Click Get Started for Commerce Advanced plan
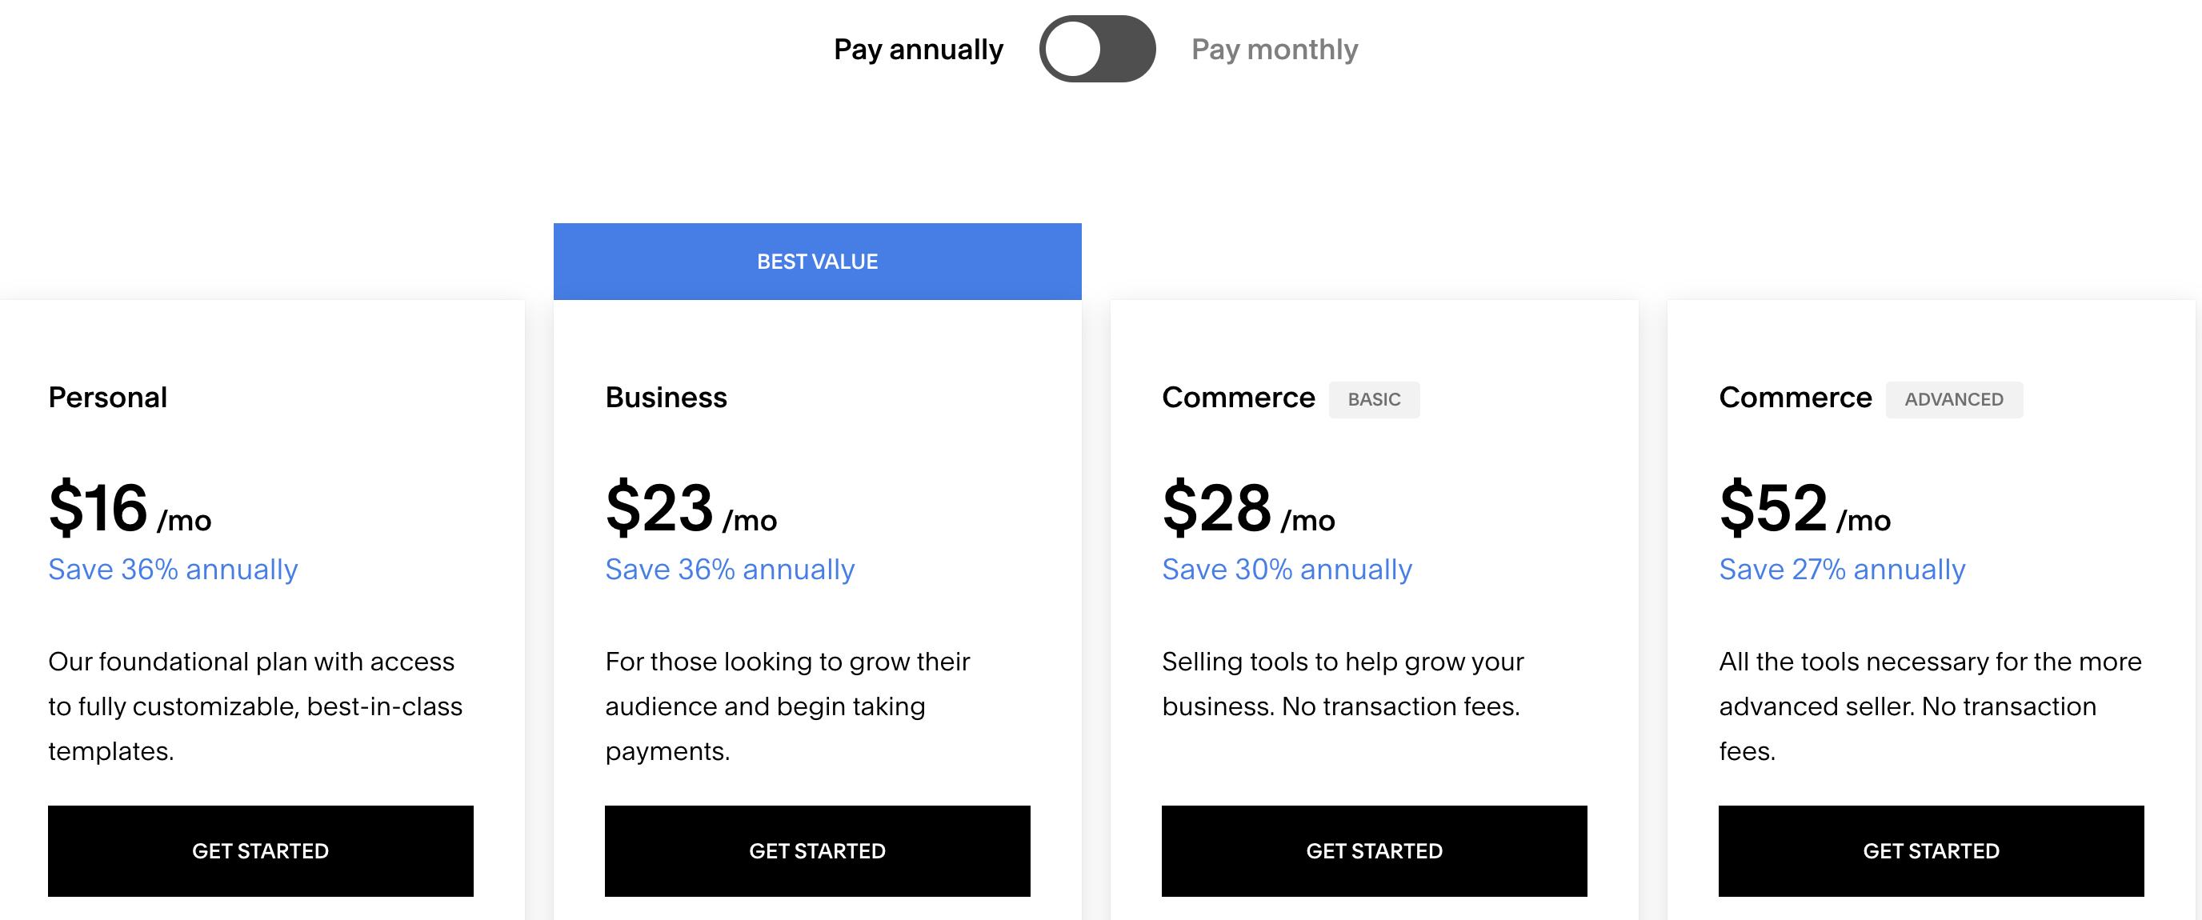The width and height of the screenshot is (2202, 920). pyautogui.click(x=1930, y=850)
